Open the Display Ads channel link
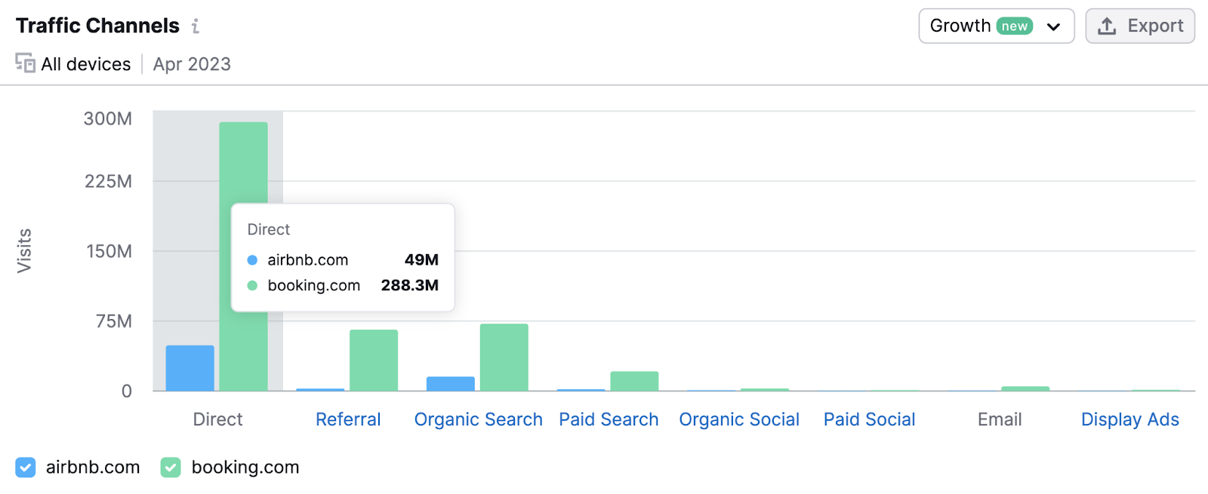 1130,419
